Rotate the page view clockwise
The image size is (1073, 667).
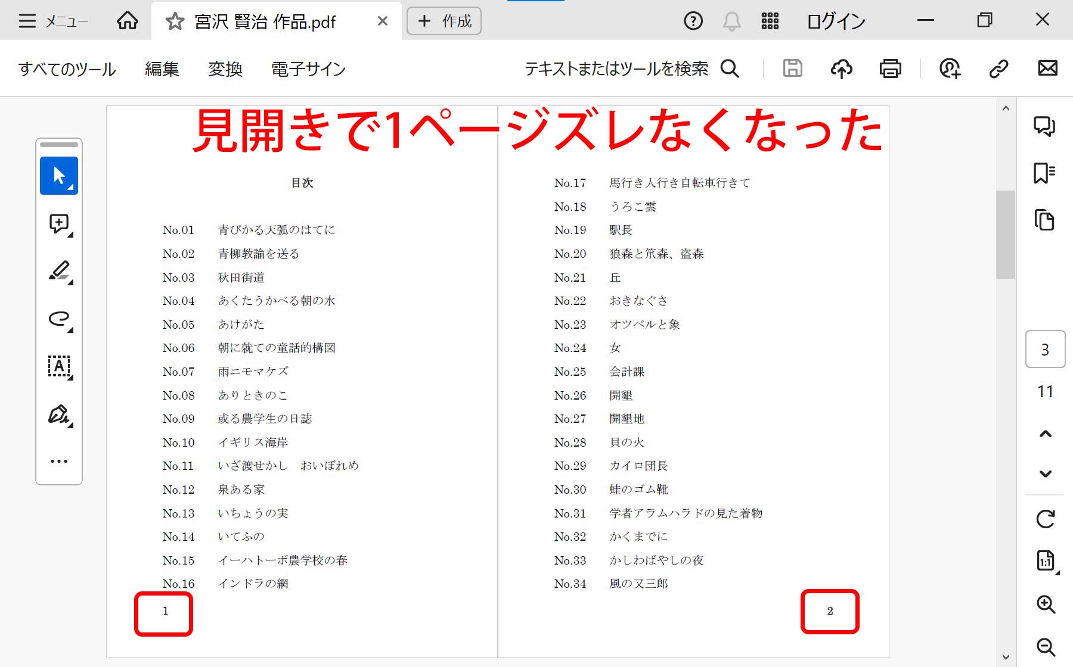[x=1045, y=519]
